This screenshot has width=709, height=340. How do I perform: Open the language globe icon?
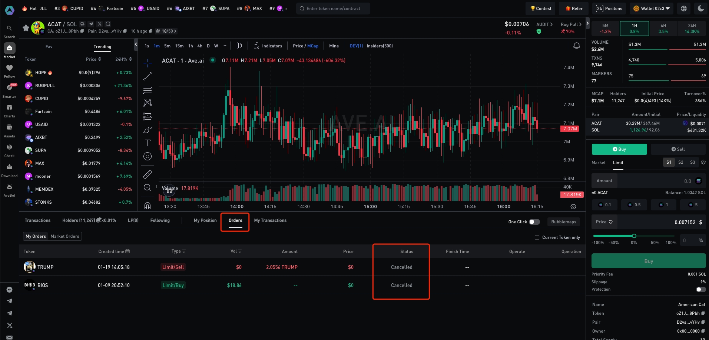point(684,9)
